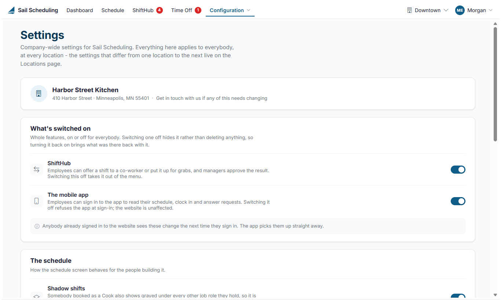Viewport: 501px width, 301px height.
Task: Click the ShiftHub swap arrows icon
Action: (x=37, y=170)
